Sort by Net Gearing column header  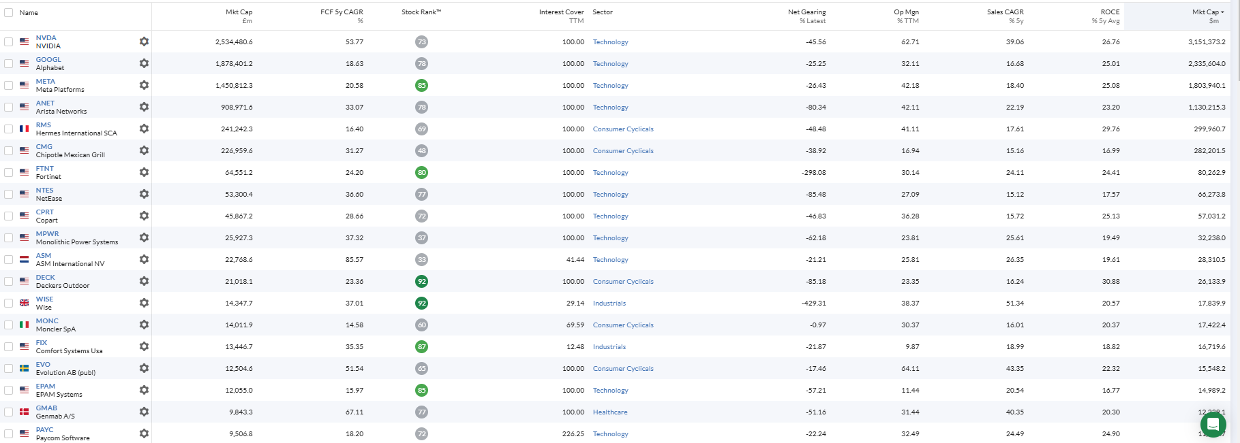click(806, 16)
